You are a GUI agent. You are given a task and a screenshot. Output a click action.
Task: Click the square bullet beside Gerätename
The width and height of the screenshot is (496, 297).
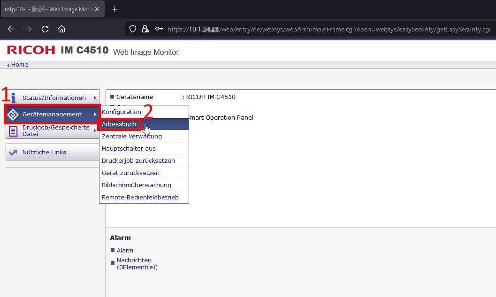point(112,97)
